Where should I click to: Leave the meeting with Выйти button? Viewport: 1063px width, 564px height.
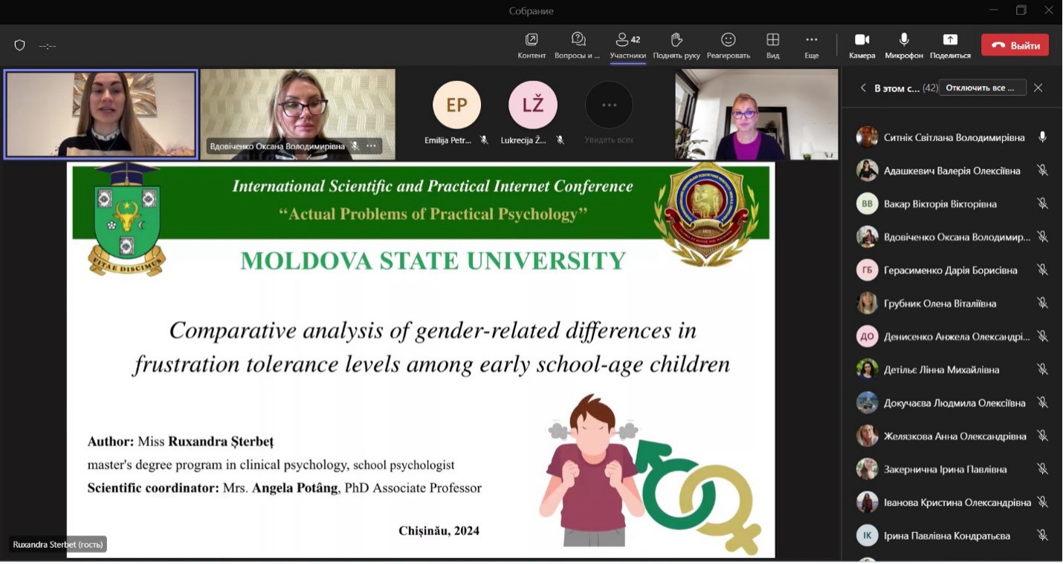pos(1015,45)
